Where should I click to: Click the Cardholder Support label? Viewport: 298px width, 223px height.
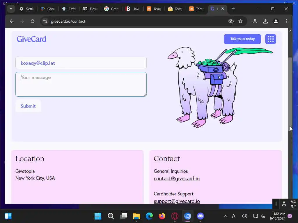click(173, 194)
